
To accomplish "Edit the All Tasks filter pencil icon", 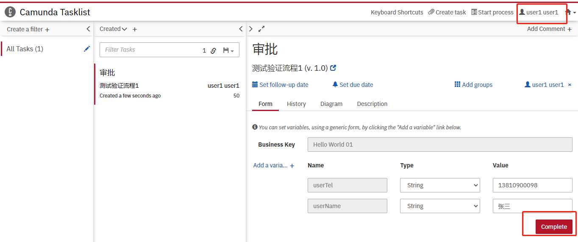I will click(87, 49).
